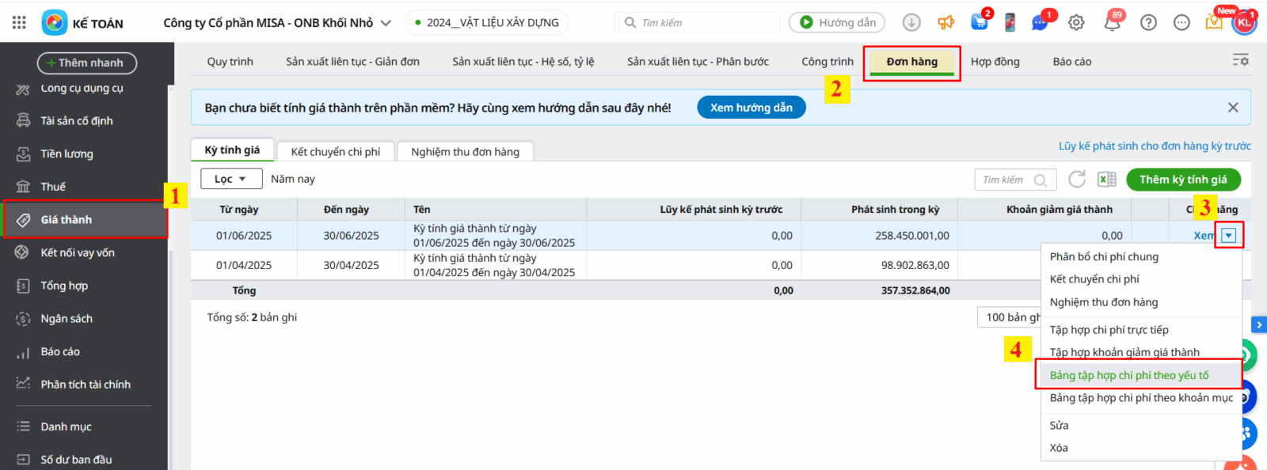Screen dimensions: 1267x470
Task: Open the chat messages icon
Action: 1040,23
